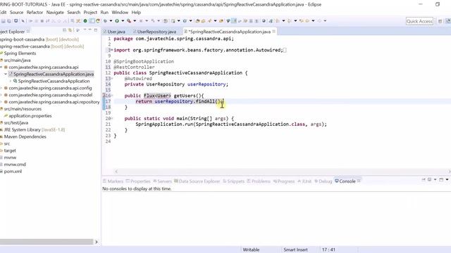Switch to the Data Source Explorer tab
451x253 pixels.
(x=197, y=181)
